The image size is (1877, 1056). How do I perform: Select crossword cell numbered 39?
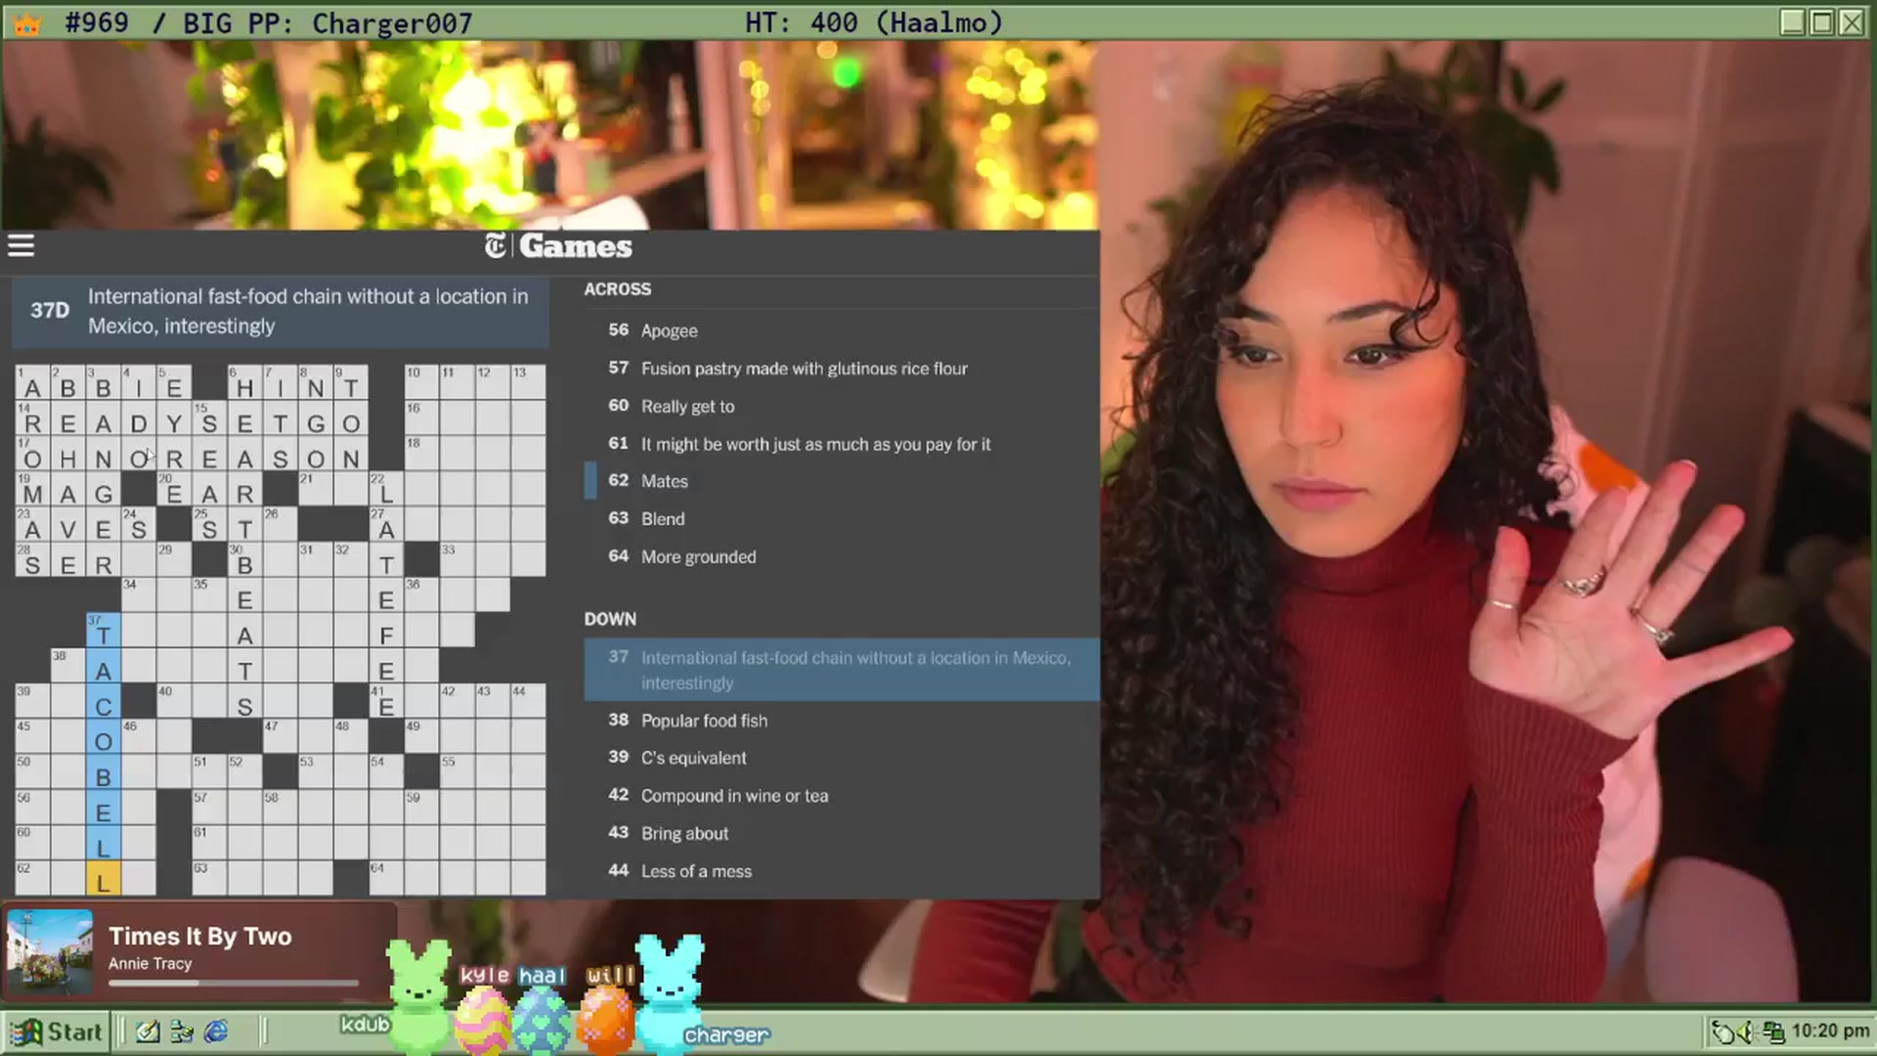click(31, 701)
